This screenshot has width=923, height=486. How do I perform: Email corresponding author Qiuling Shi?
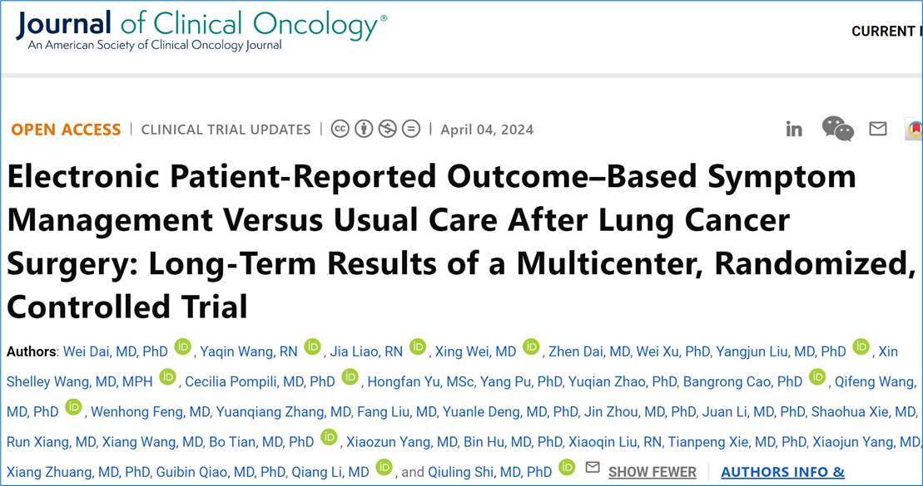(593, 468)
